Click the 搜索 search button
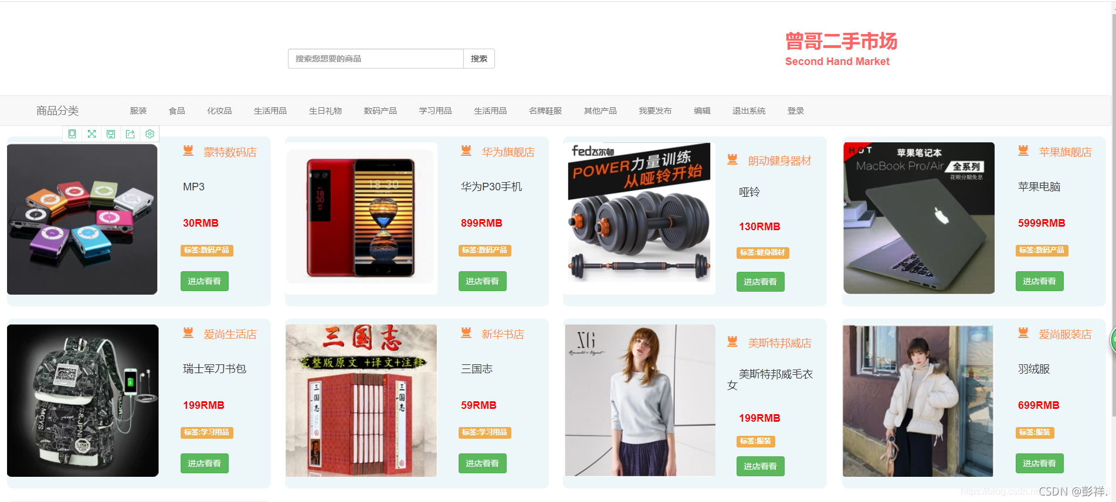Viewport: 1116px width, 502px height. 479,59
